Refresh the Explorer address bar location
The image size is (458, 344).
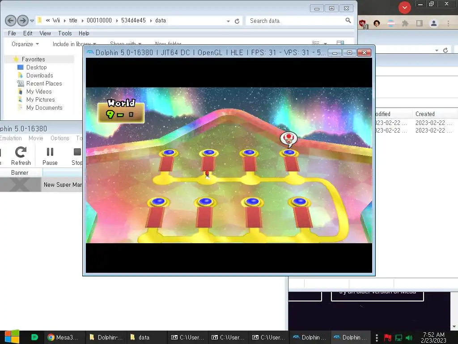237,21
